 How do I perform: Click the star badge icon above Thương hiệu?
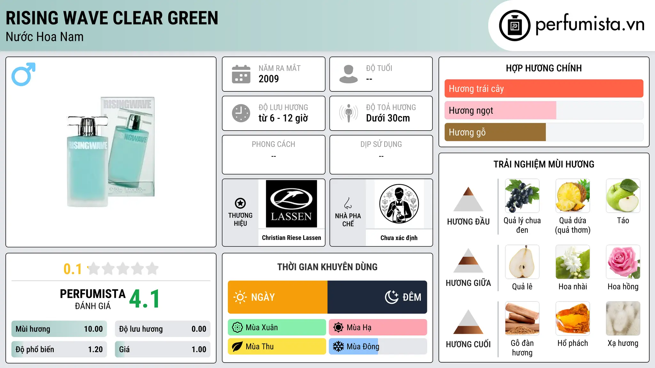point(240,203)
